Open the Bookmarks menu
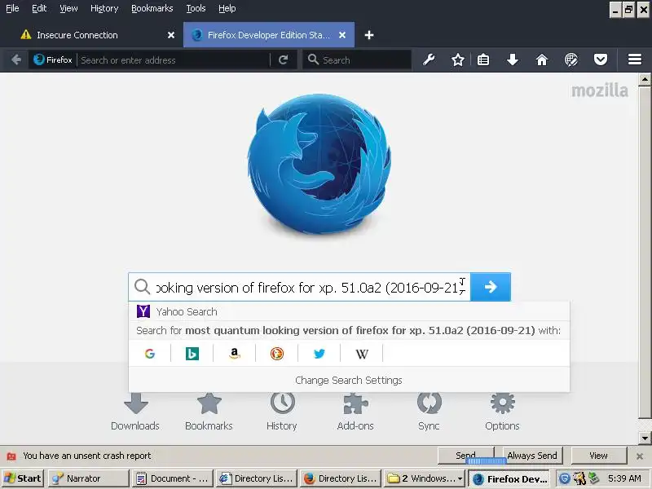 coord(152,8)
